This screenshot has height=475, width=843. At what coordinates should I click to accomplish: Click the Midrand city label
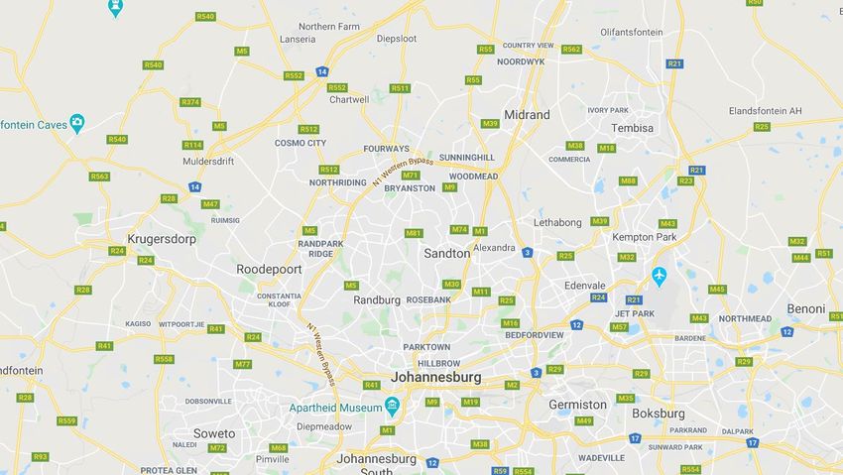coord(527,114)
